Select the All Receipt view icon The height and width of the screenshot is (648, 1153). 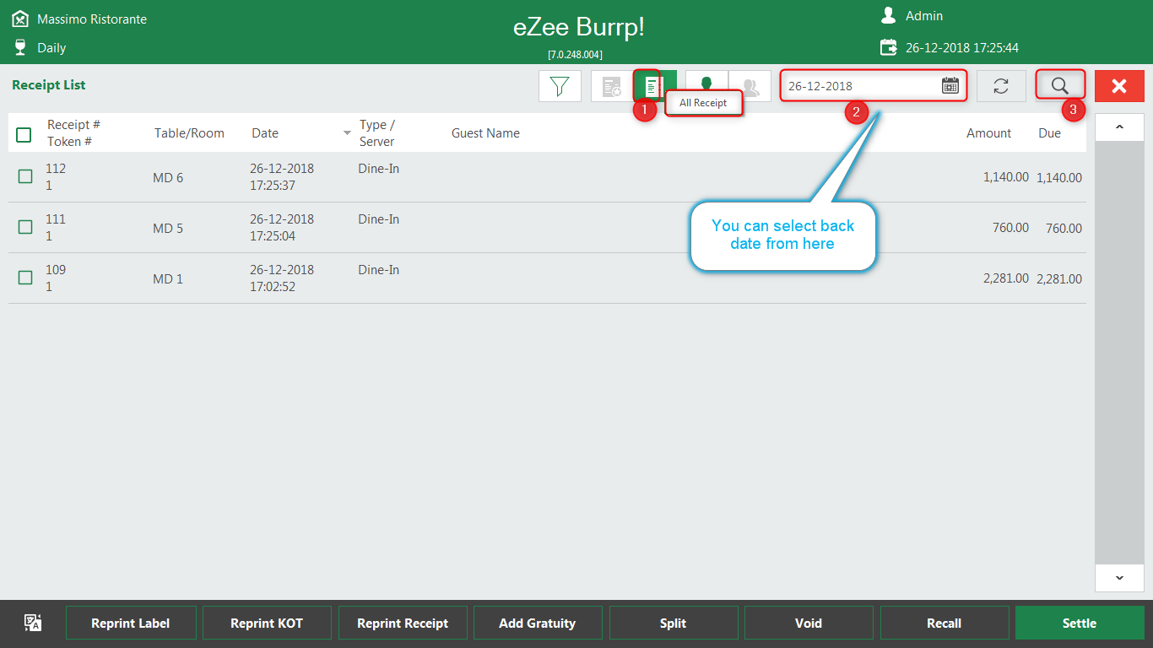click(655, 86)
